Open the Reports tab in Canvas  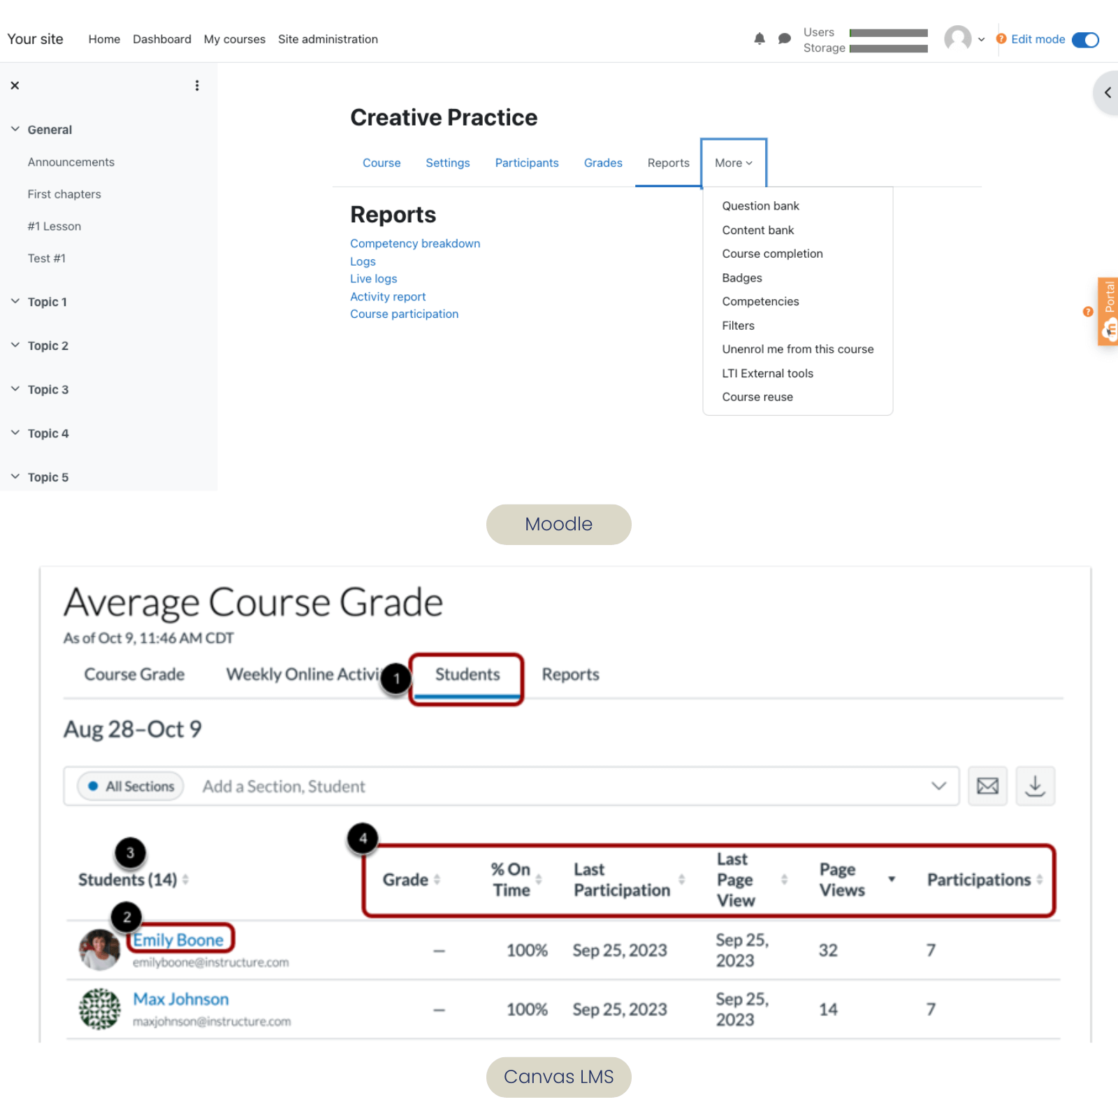click(571, 675)
